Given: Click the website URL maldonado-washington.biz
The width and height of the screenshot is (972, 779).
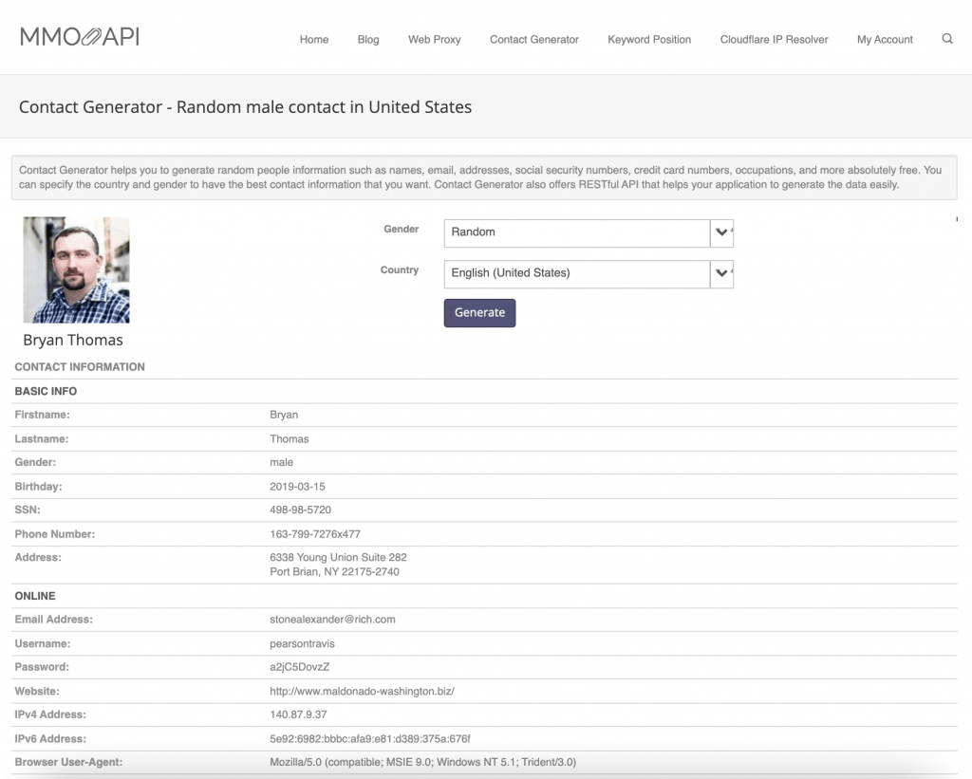Looking at the screenshot, I should 362,692.
